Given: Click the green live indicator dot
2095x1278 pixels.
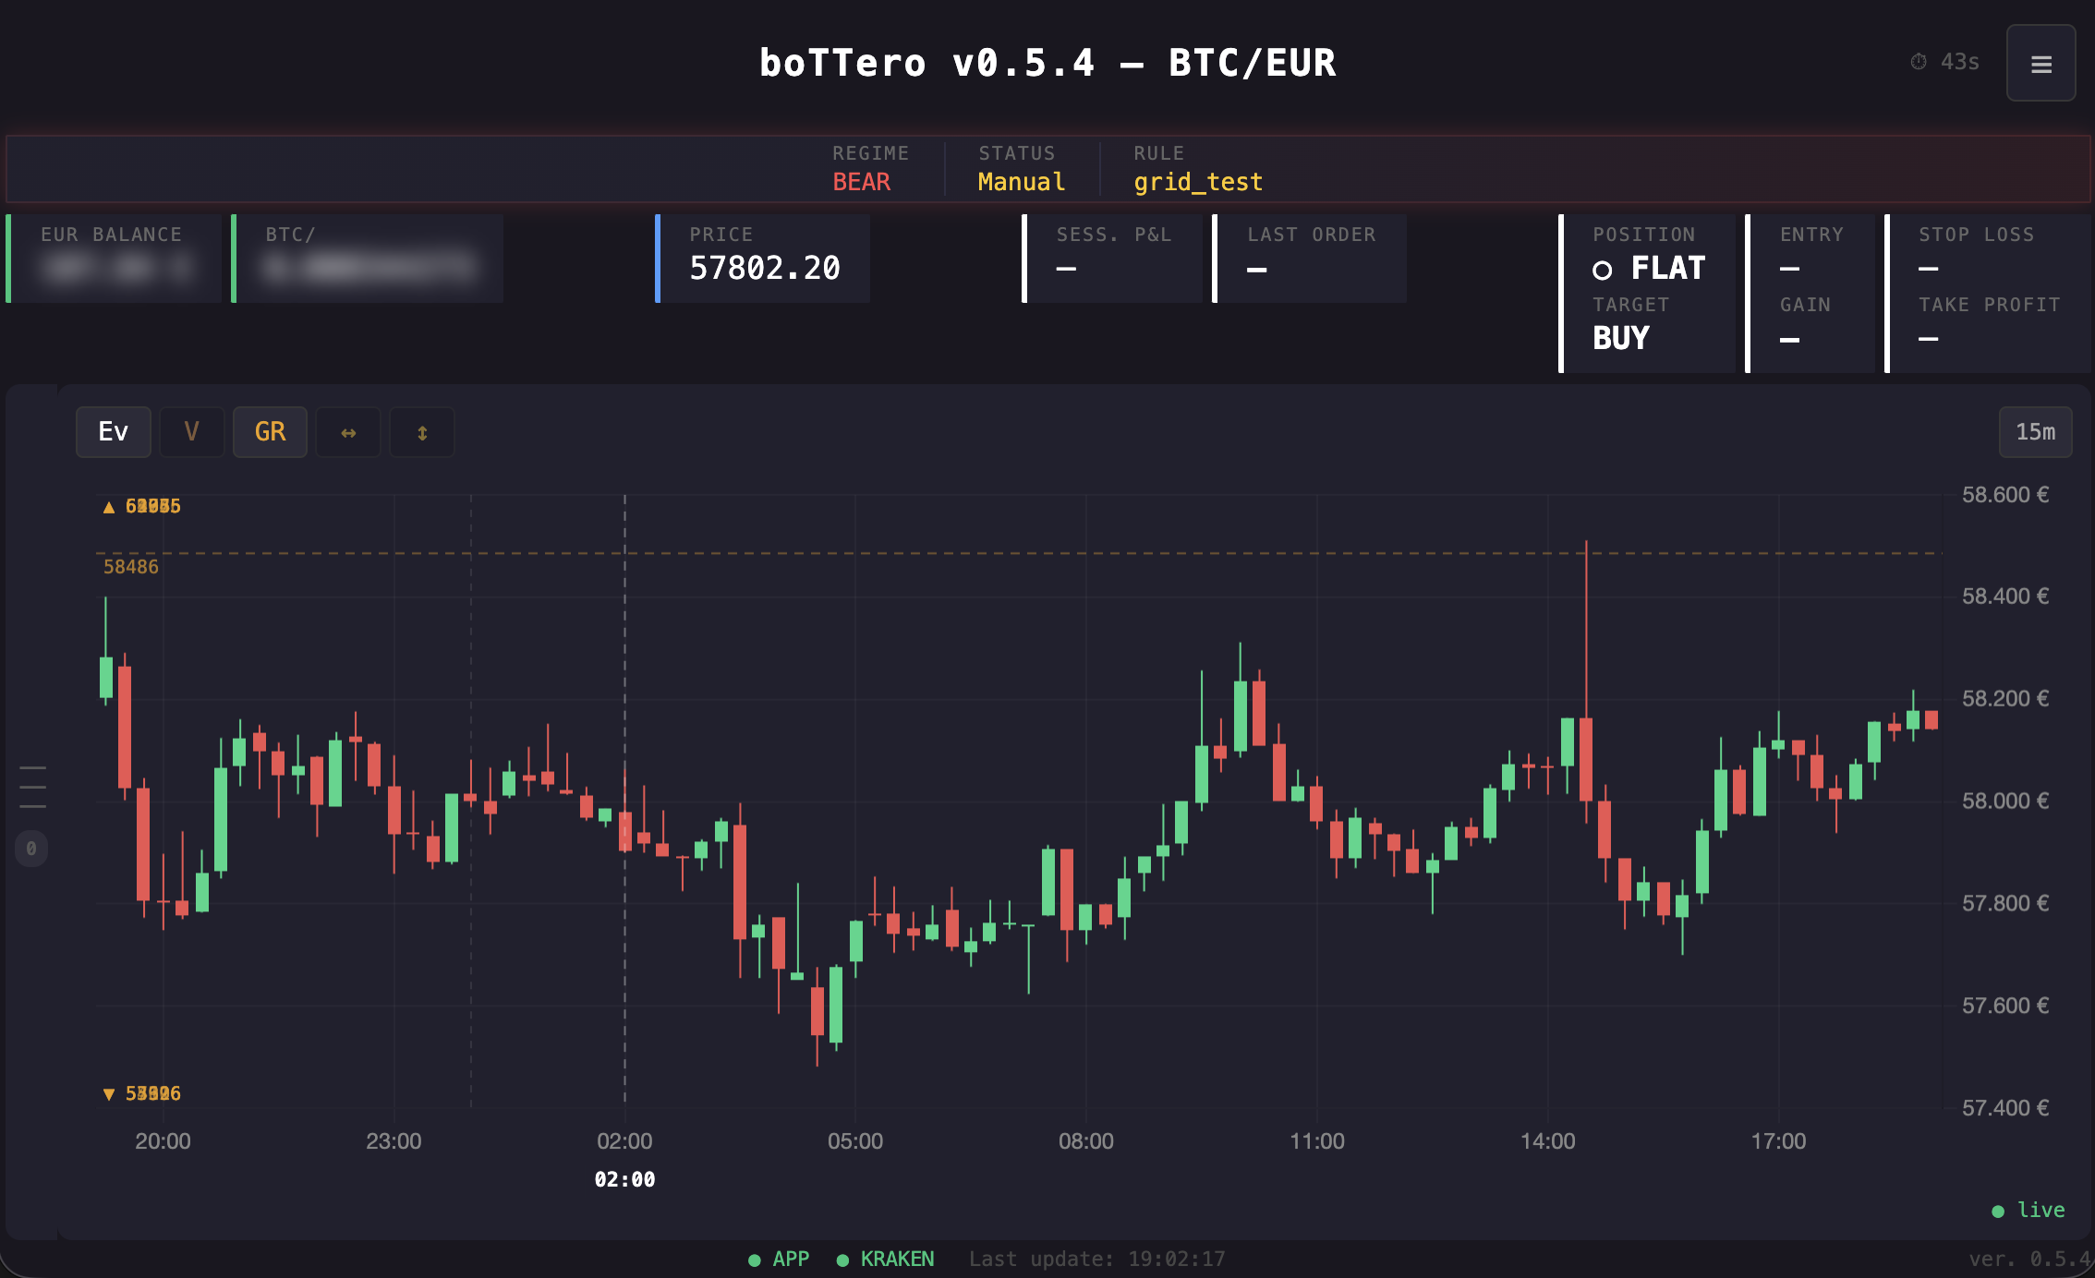Looking at the screenshot, I should click(1998, 1210).
